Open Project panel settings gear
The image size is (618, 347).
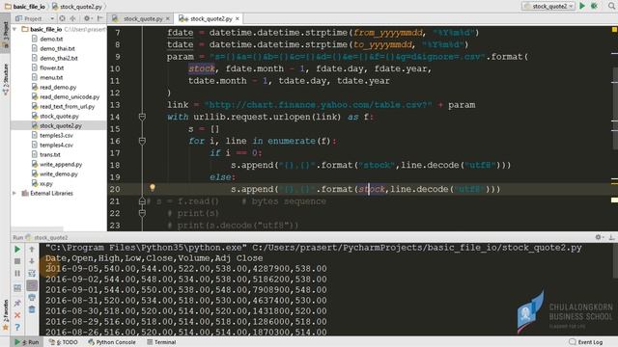(87, 18)
